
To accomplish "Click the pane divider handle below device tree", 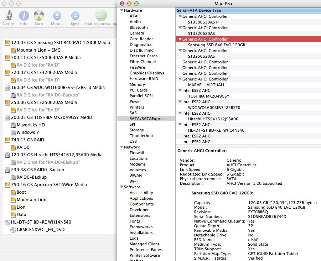I will click(253, 146).
